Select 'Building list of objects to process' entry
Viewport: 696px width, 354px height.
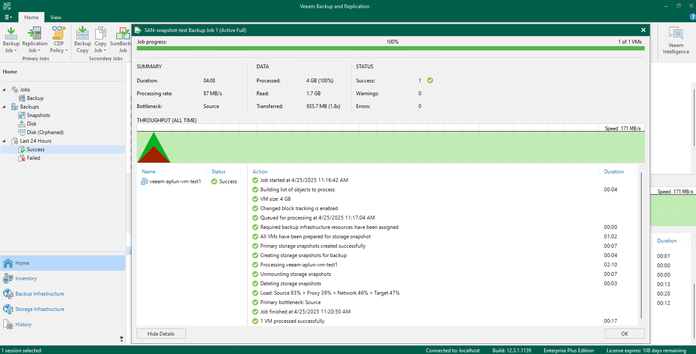(298, 190)
